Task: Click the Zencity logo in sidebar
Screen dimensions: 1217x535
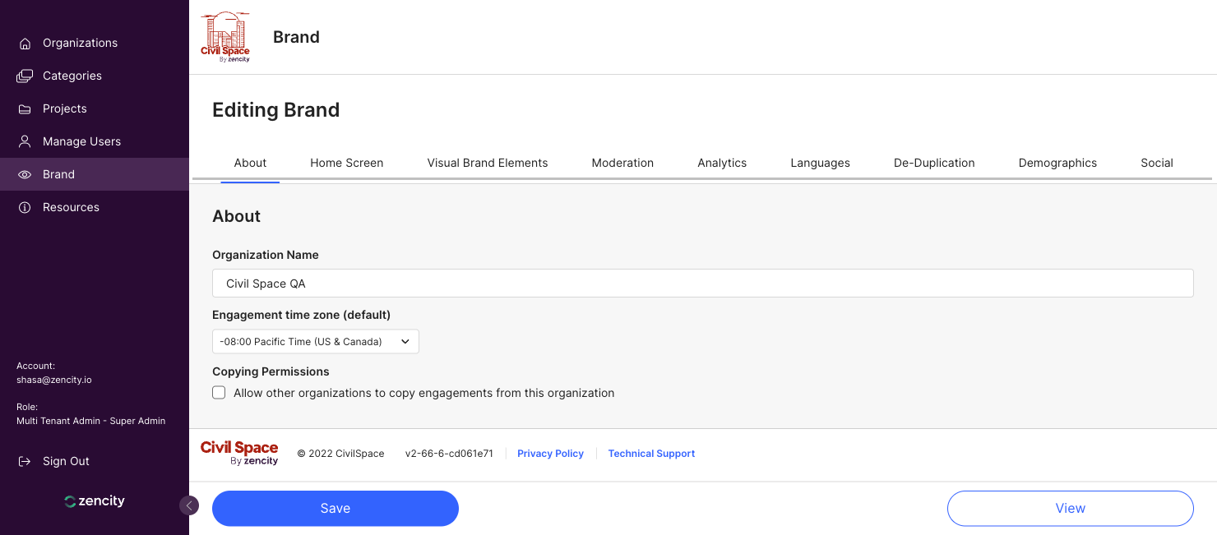Action: 95,501
